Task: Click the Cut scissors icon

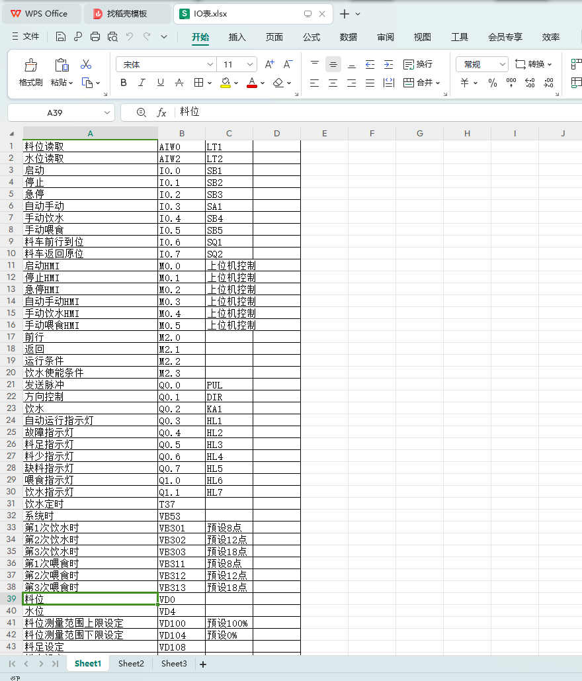Action: tap(86, 65)
